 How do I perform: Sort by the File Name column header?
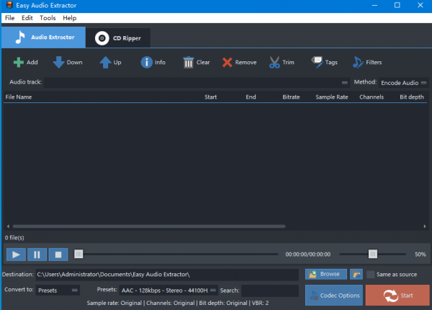pyautogui.click(x=19, y=97)
